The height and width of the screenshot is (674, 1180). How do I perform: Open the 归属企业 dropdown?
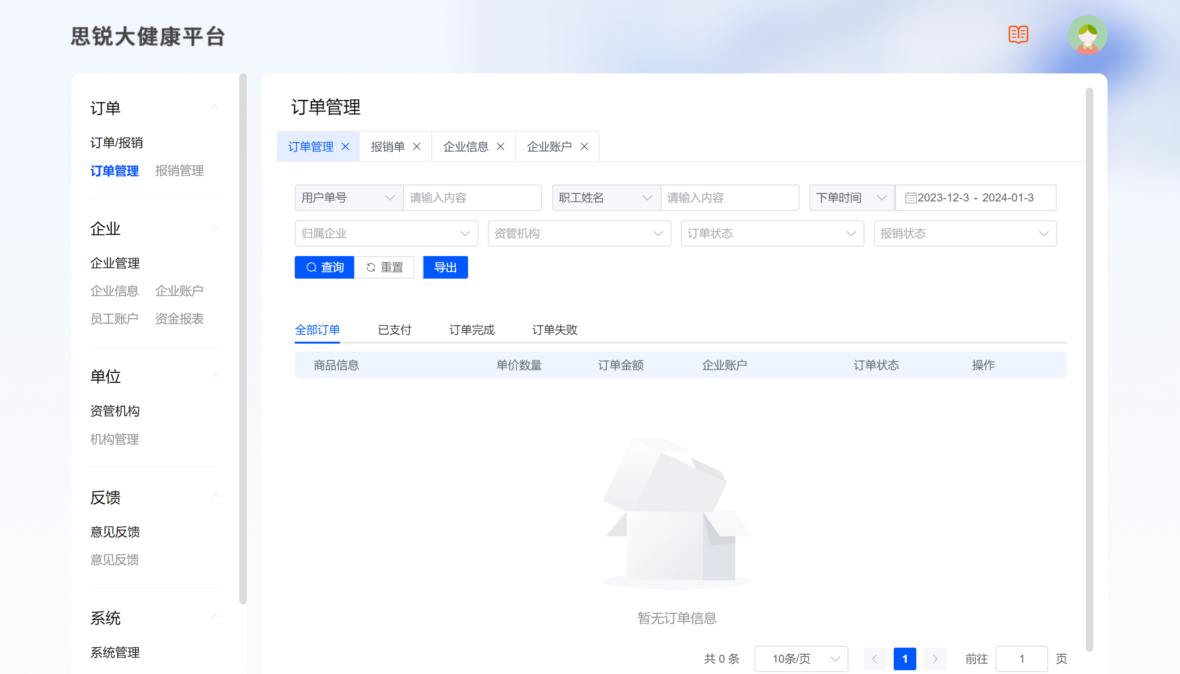click(x=386, y=233)
